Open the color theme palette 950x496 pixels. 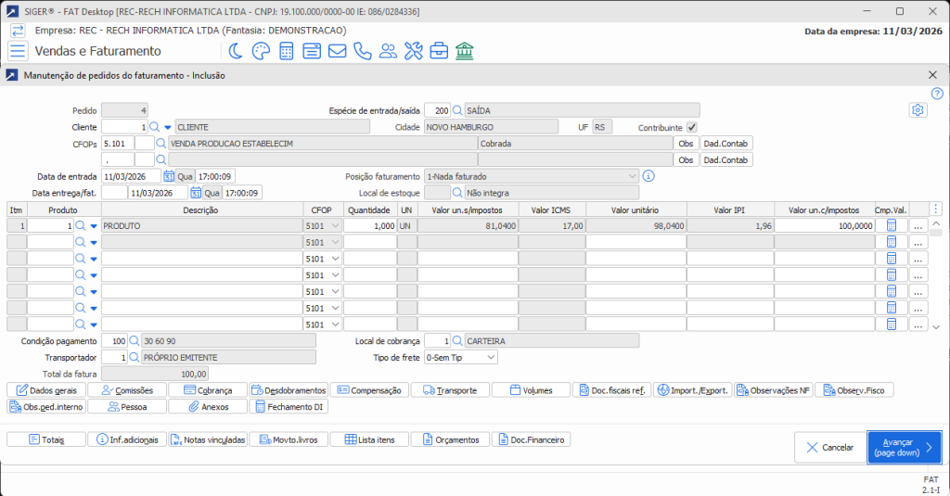[x=262, y=51]
